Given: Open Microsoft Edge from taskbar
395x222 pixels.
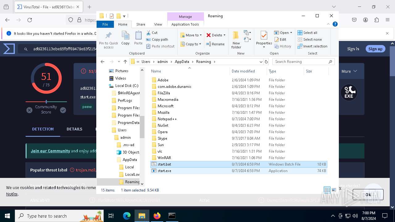Looking at the screenshot, I should 127,216.
